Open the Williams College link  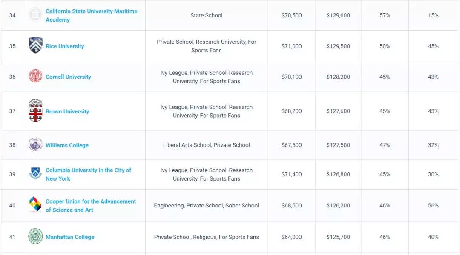coord(67,145)
